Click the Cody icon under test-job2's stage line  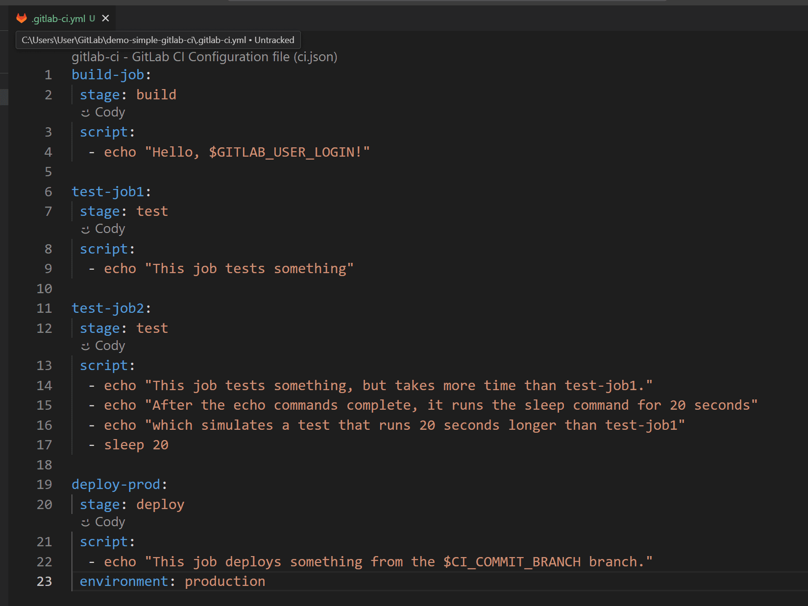(x=86, y=346)
